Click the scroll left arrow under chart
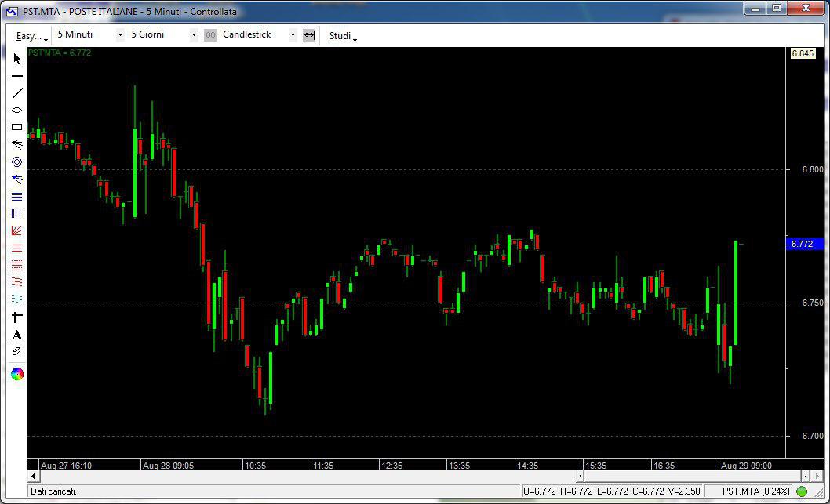Viewport: 830px width, 504px height. 34,476
